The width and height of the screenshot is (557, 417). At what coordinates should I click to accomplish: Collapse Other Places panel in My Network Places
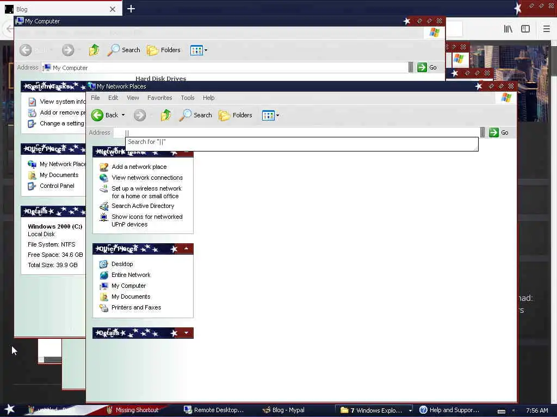pos(186,249)
